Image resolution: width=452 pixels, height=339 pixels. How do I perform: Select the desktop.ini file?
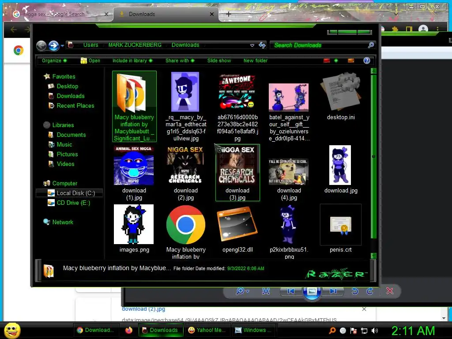(x=341, y=97)
